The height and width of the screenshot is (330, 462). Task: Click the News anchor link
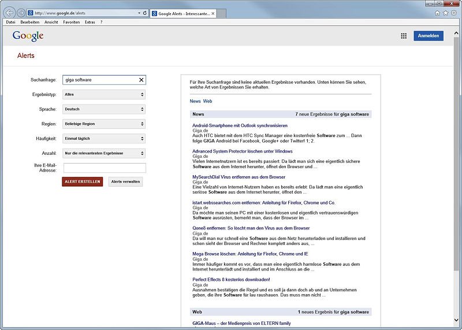195,101
